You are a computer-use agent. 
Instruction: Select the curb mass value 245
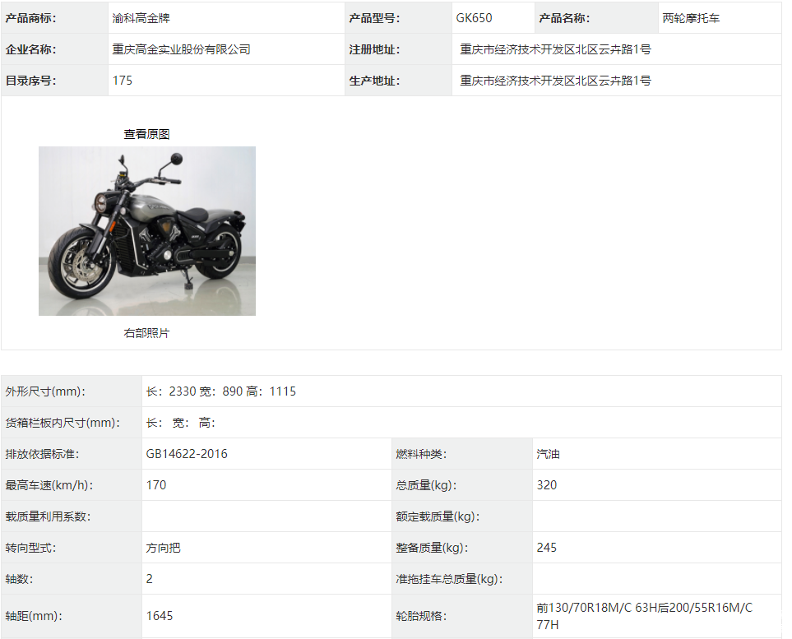point(546,548)
